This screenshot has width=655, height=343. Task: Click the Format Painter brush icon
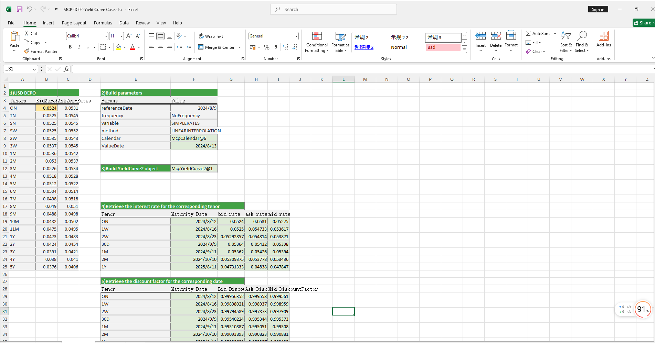coord(27,51)
